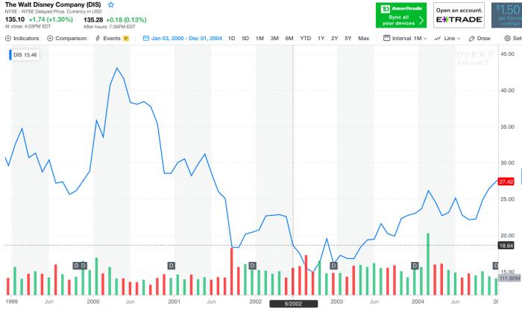
Task: Expand the Line chart type dropdown
Action: pyautogui.click(x=447, y=38)
